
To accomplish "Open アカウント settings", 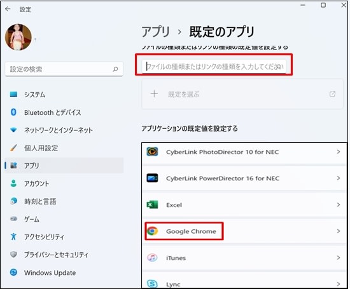I will [x=64, y=184].
